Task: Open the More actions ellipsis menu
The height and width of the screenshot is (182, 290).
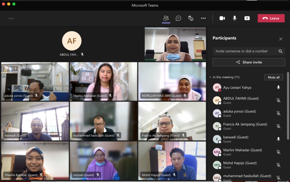Action: [203, 18]
